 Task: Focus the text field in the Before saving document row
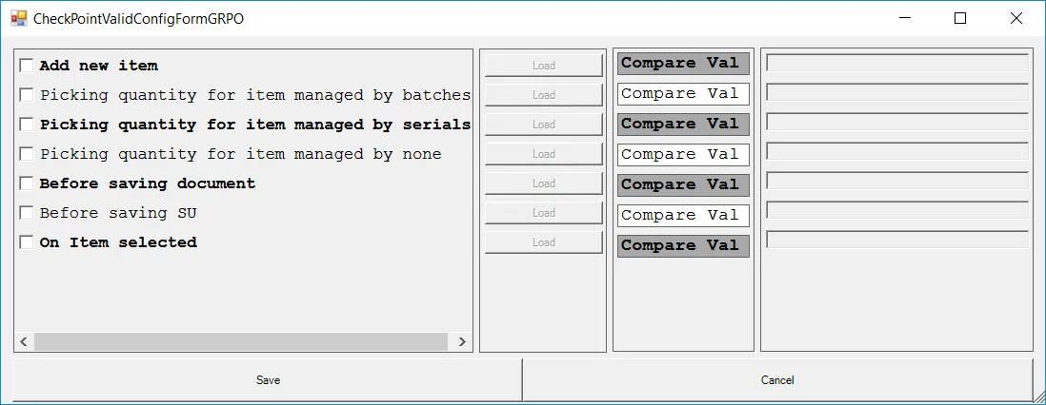(896, 181)
